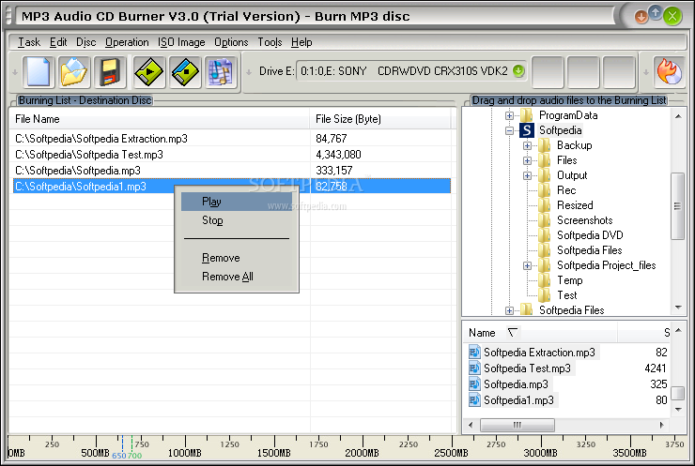Open the Edit menu
Image resolution: width=695 pixels, height=466 pixels.
[58, 42]
